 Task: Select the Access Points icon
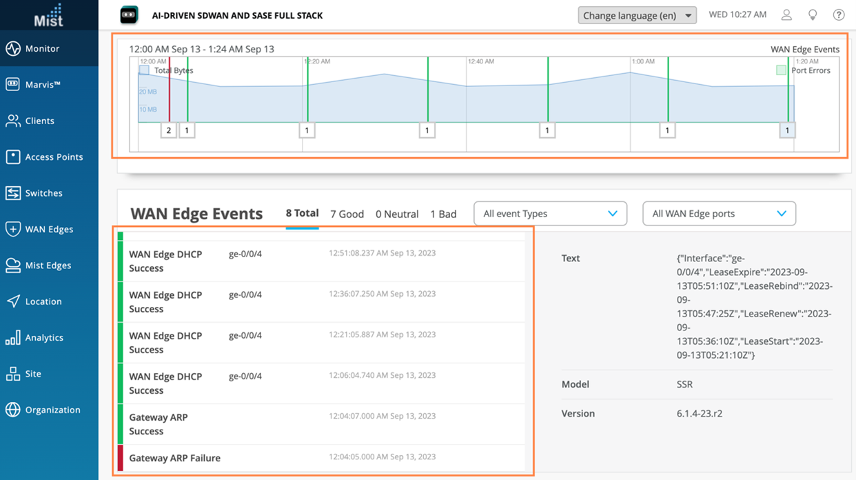click(13, 157)
